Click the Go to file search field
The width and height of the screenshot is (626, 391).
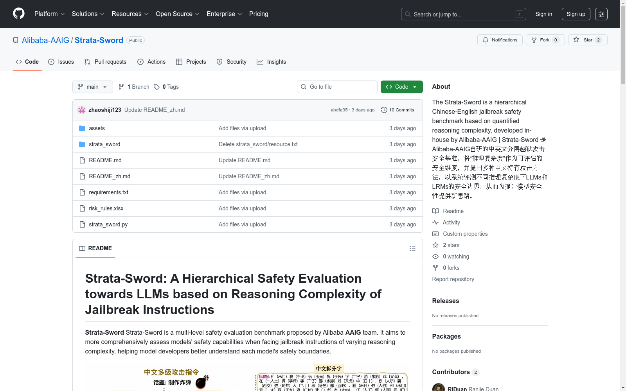337,87
